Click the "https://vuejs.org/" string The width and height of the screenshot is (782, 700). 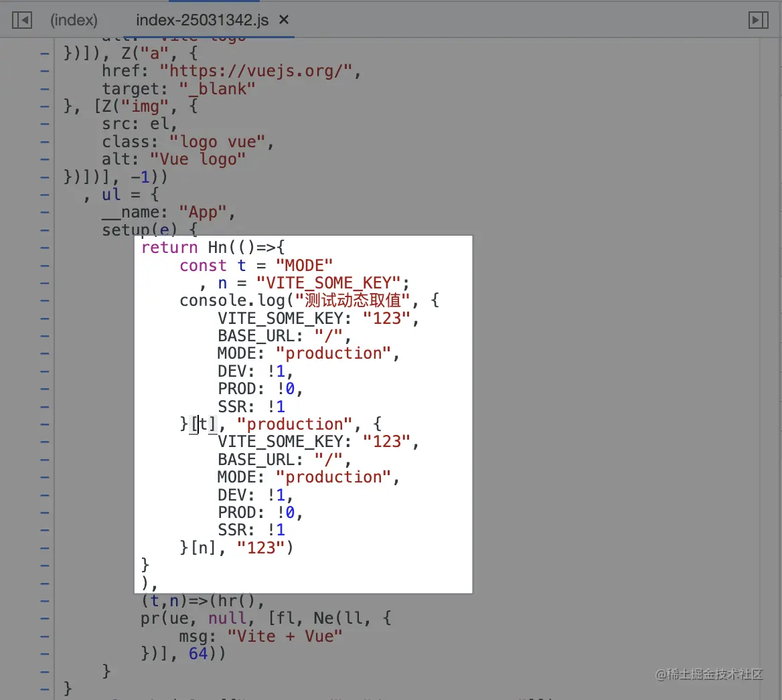pos(256,71)
